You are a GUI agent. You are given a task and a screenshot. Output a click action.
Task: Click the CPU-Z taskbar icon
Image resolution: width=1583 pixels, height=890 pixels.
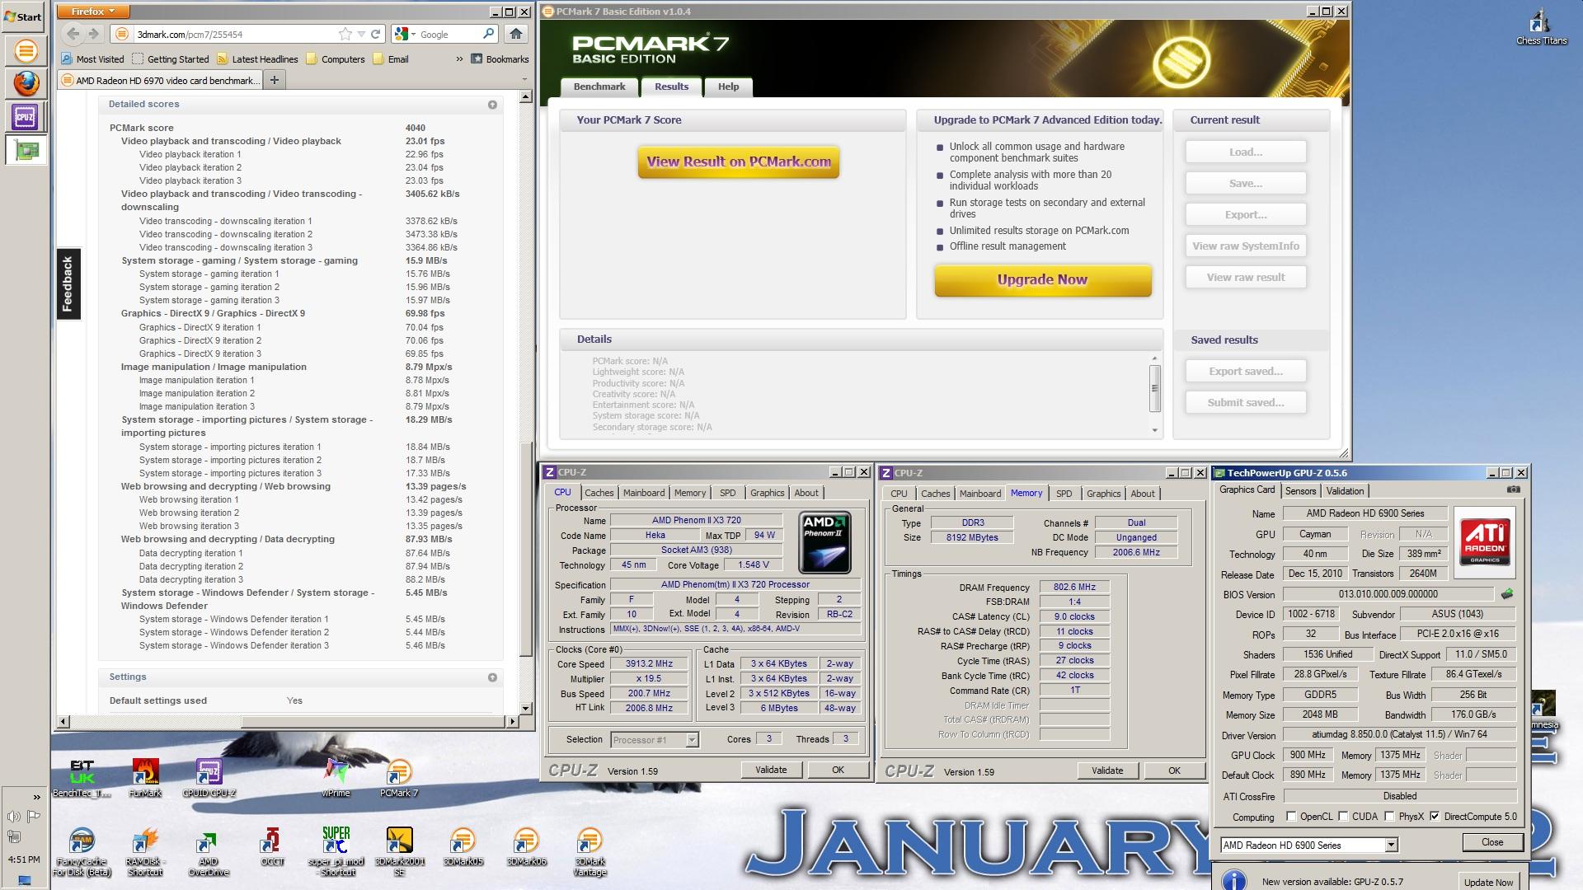click(26, 116)
